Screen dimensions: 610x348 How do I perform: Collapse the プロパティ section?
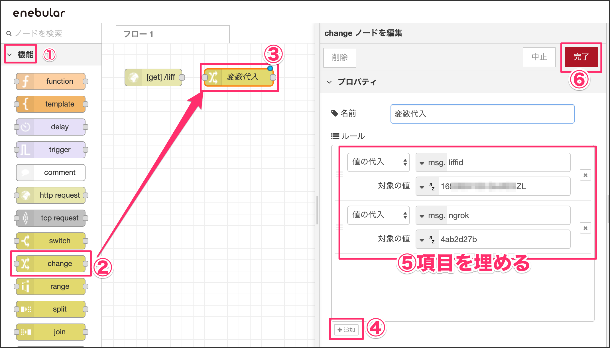click(329, 82)
